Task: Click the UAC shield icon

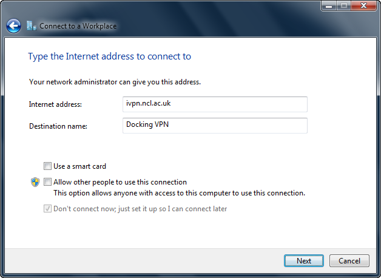Action: 35,182
